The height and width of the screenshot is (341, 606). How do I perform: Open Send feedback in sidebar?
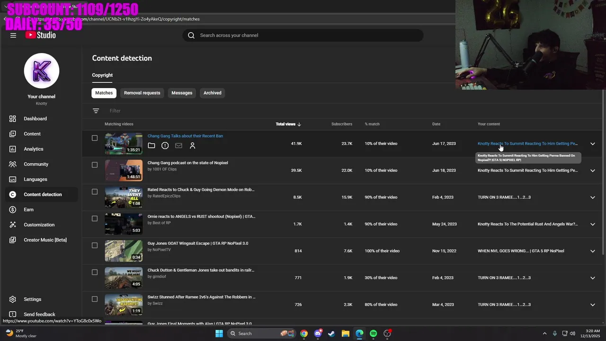[x=41, y=314]
